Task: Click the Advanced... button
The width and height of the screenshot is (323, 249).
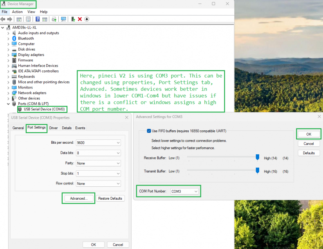Action: (78, 198)
